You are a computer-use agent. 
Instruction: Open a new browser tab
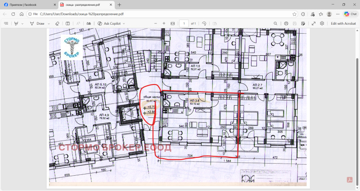[119, 4]
